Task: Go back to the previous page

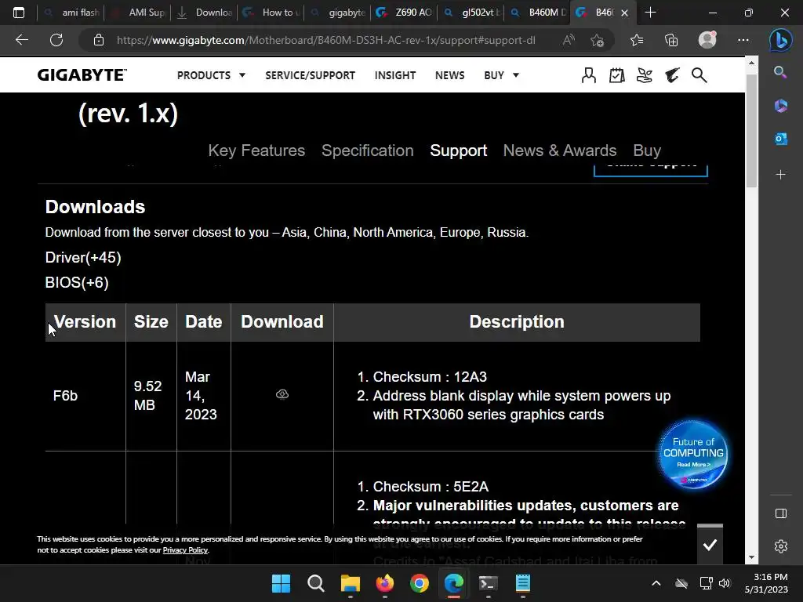Action: 21,40
